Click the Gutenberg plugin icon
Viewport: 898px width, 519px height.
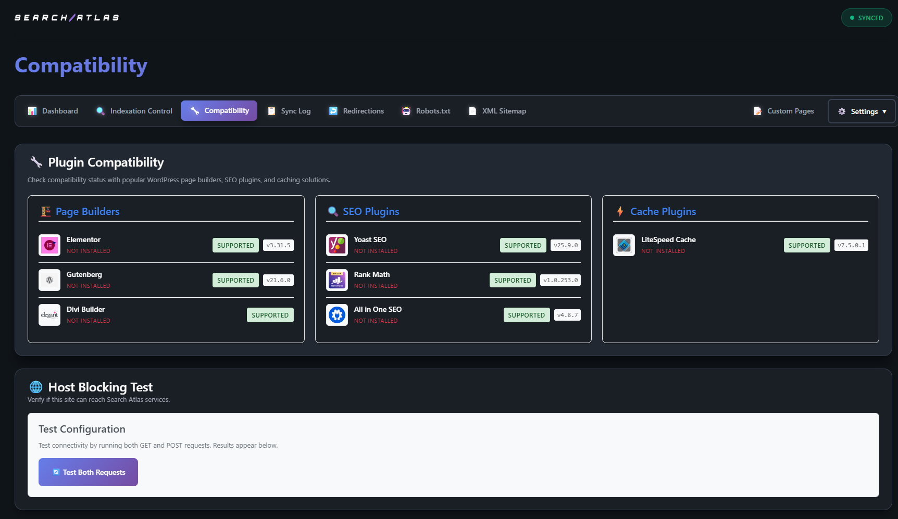49,280
